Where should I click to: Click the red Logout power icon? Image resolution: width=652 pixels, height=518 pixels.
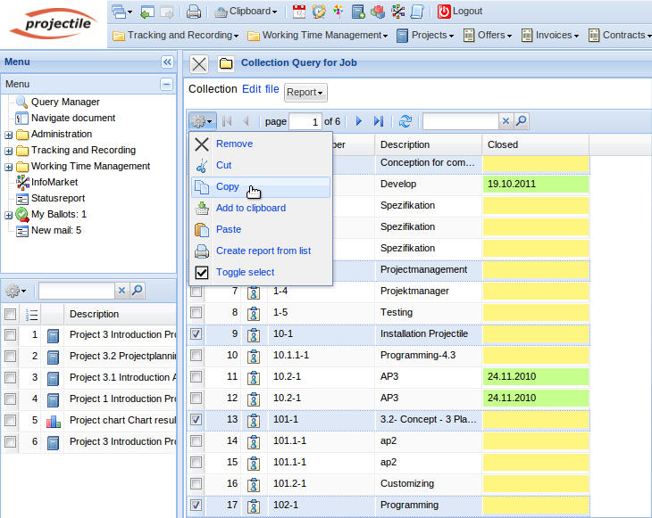tap(444, 12)
